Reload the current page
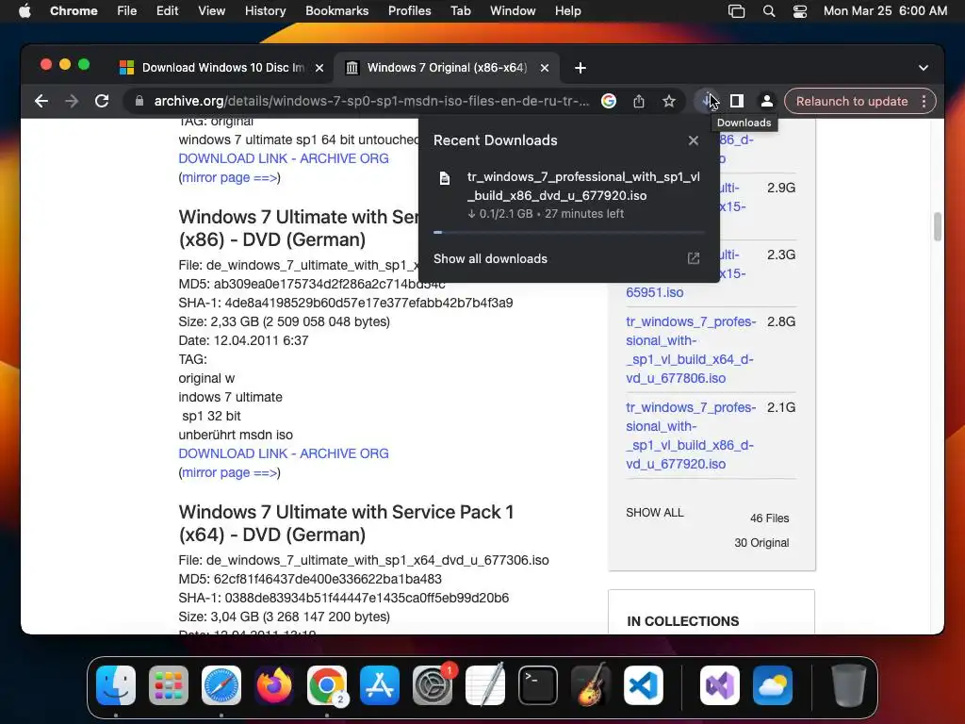Viewport: 965px width, 724px height. [102, 101]
